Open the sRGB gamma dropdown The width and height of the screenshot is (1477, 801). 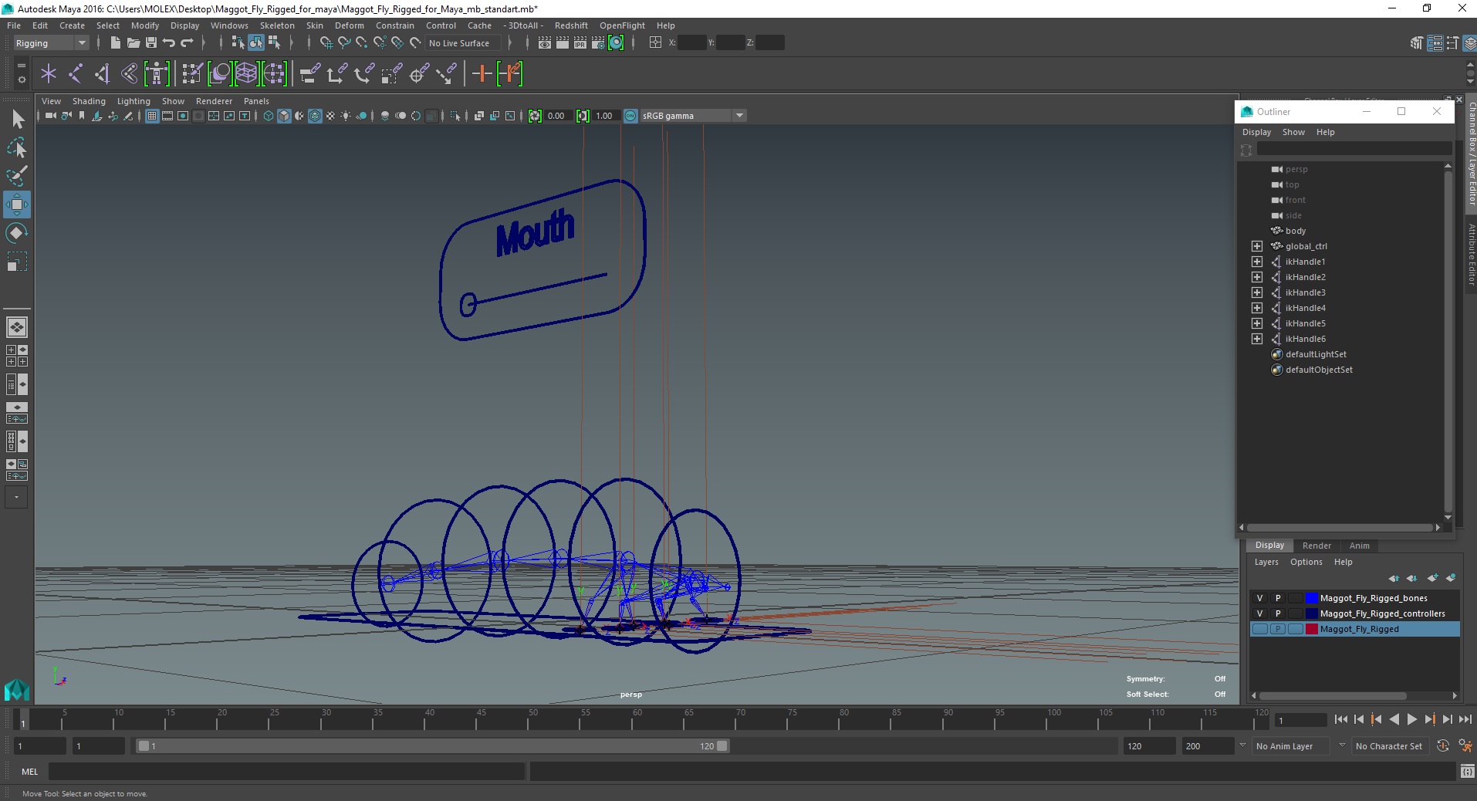click(x=693, y=116)
